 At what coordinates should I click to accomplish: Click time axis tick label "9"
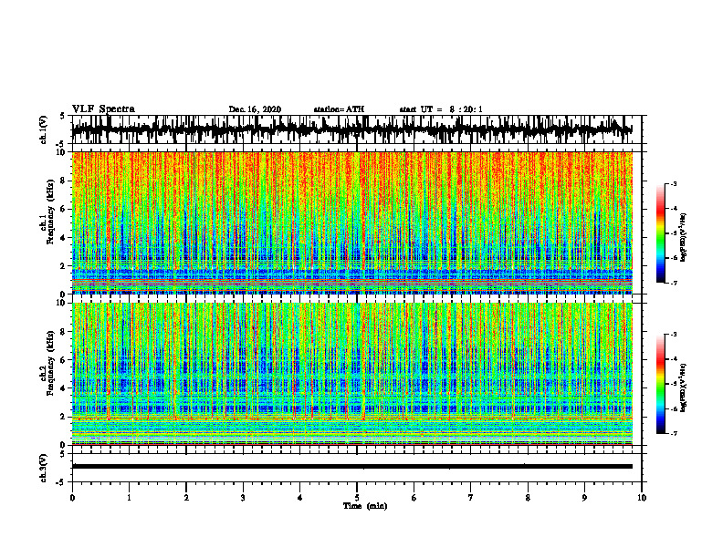coord(584,498)
